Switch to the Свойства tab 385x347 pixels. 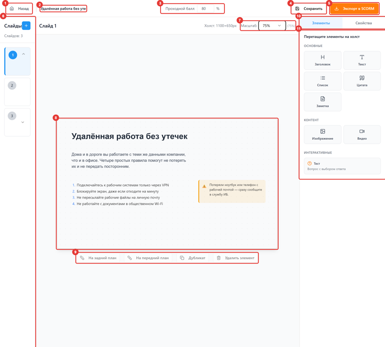tap(363, 23)
